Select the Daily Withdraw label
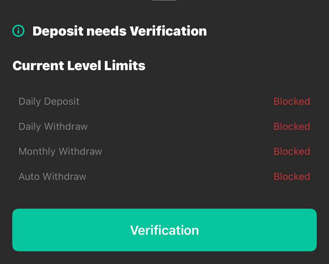The height and width of the screenshot is (264, 329). (53, 127)
